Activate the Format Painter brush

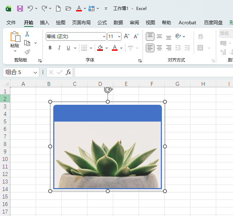tap(27, 52)
